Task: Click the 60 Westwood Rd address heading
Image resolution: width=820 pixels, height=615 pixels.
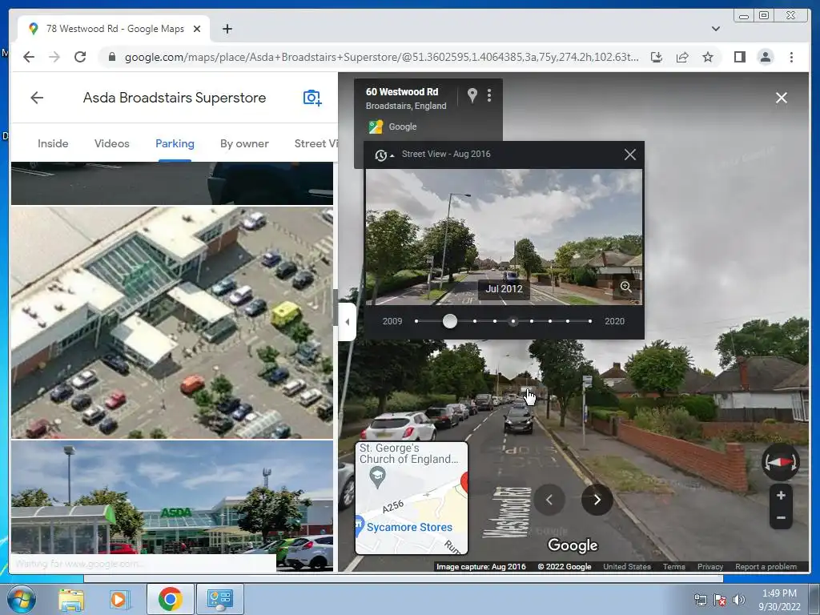Action: (402, 91)
